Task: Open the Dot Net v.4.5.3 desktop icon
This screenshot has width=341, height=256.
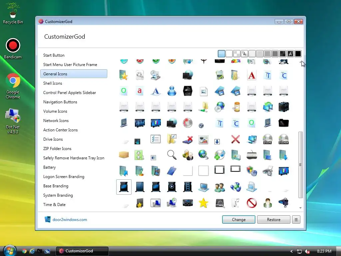Action: tap(13, 121)
